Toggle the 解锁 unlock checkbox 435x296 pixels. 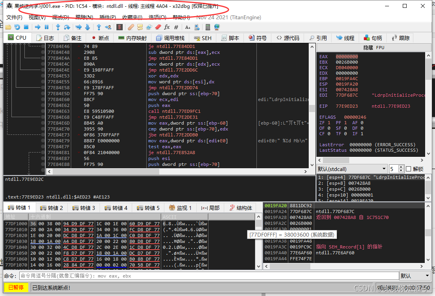coord(409,169)
